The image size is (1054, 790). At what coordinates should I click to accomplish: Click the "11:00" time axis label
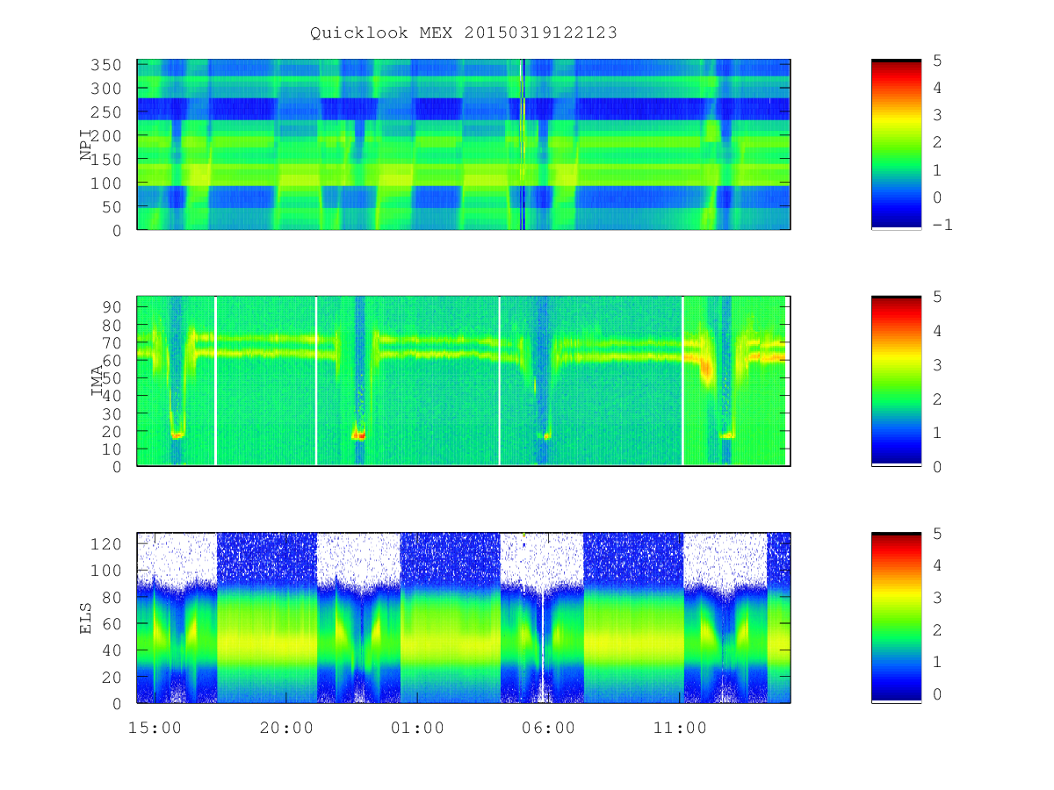(x=681, y=729)
